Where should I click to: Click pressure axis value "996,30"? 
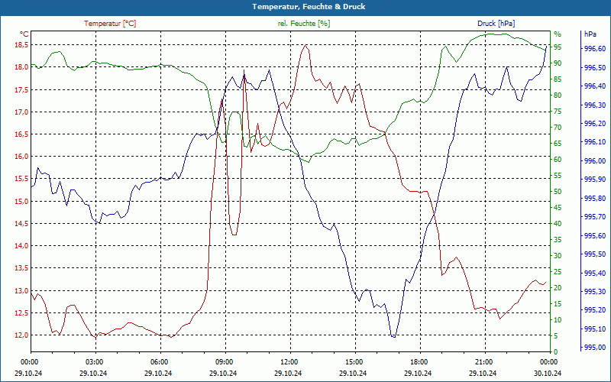pos(595,105)
